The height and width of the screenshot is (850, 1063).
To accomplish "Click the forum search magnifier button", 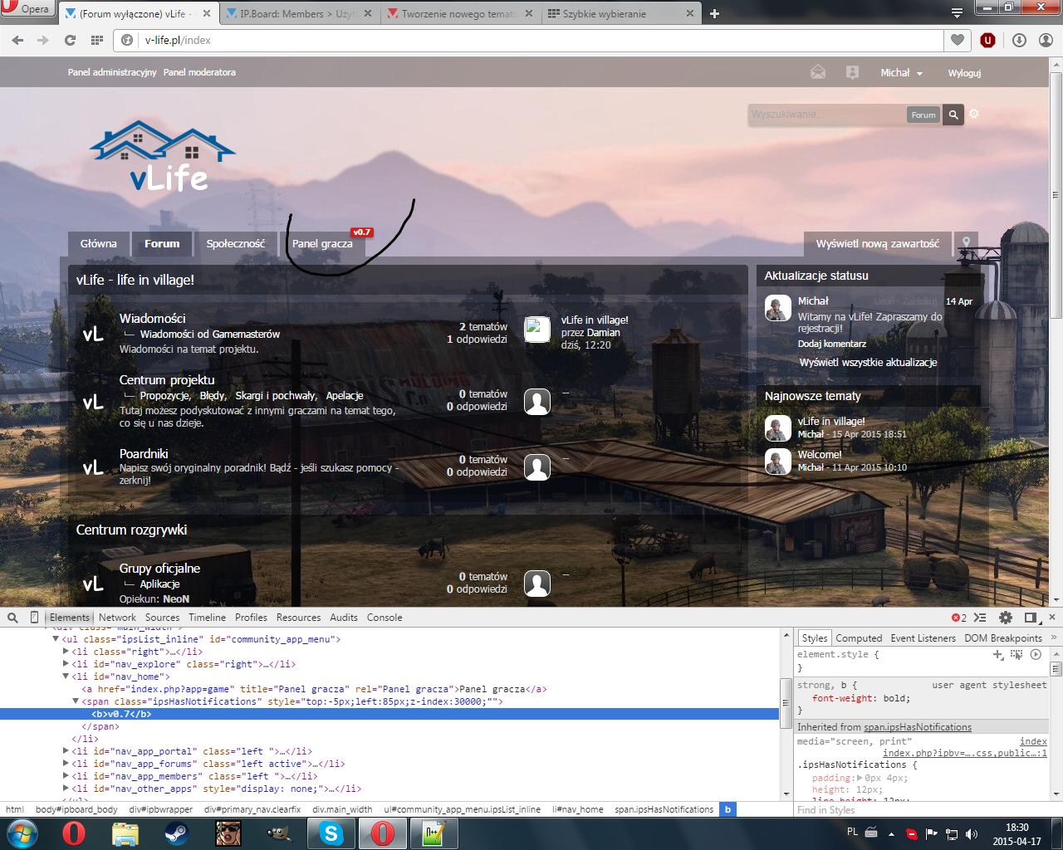I will point(953,115).
